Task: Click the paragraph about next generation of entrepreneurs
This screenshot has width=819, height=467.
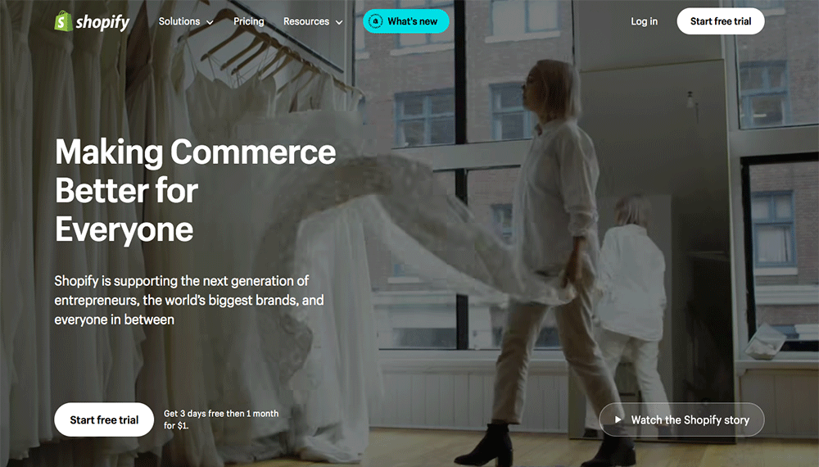Action: coord(189,301)
